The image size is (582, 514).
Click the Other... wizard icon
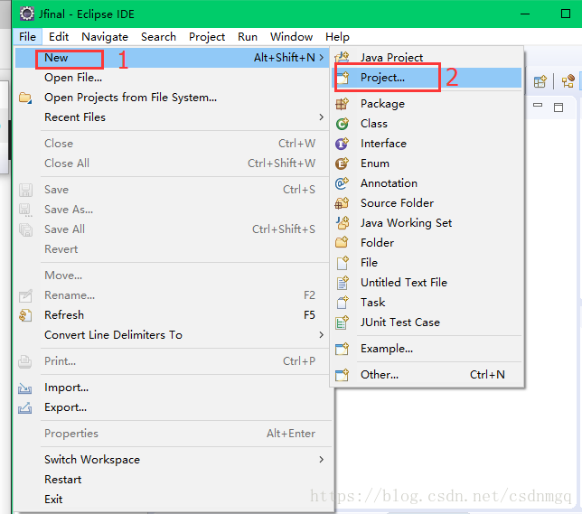[342, 375]
